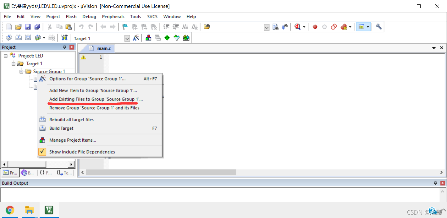Click Project panel scrollbar right arrow

tap(72, 164)
